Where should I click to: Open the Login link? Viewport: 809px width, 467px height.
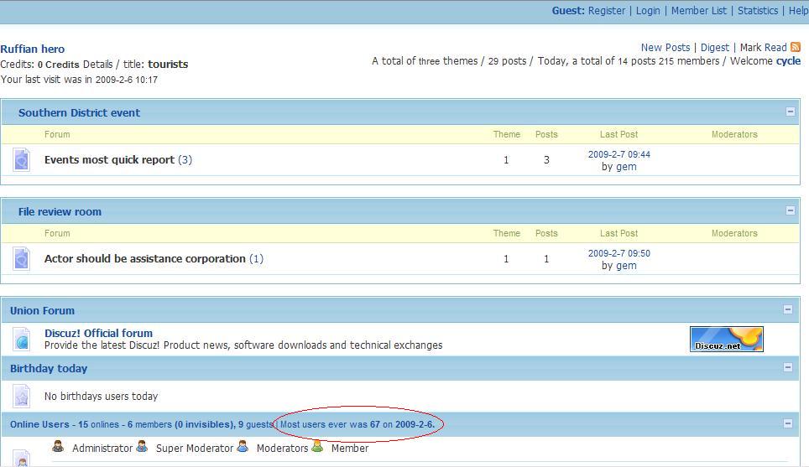pos(648,11)
